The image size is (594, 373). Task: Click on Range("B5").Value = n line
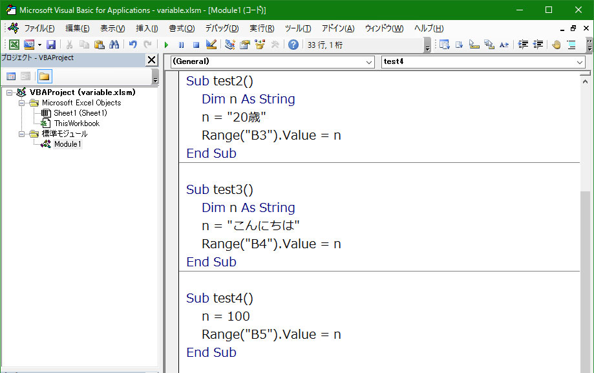pyautogui.click(x=271, y=334)
